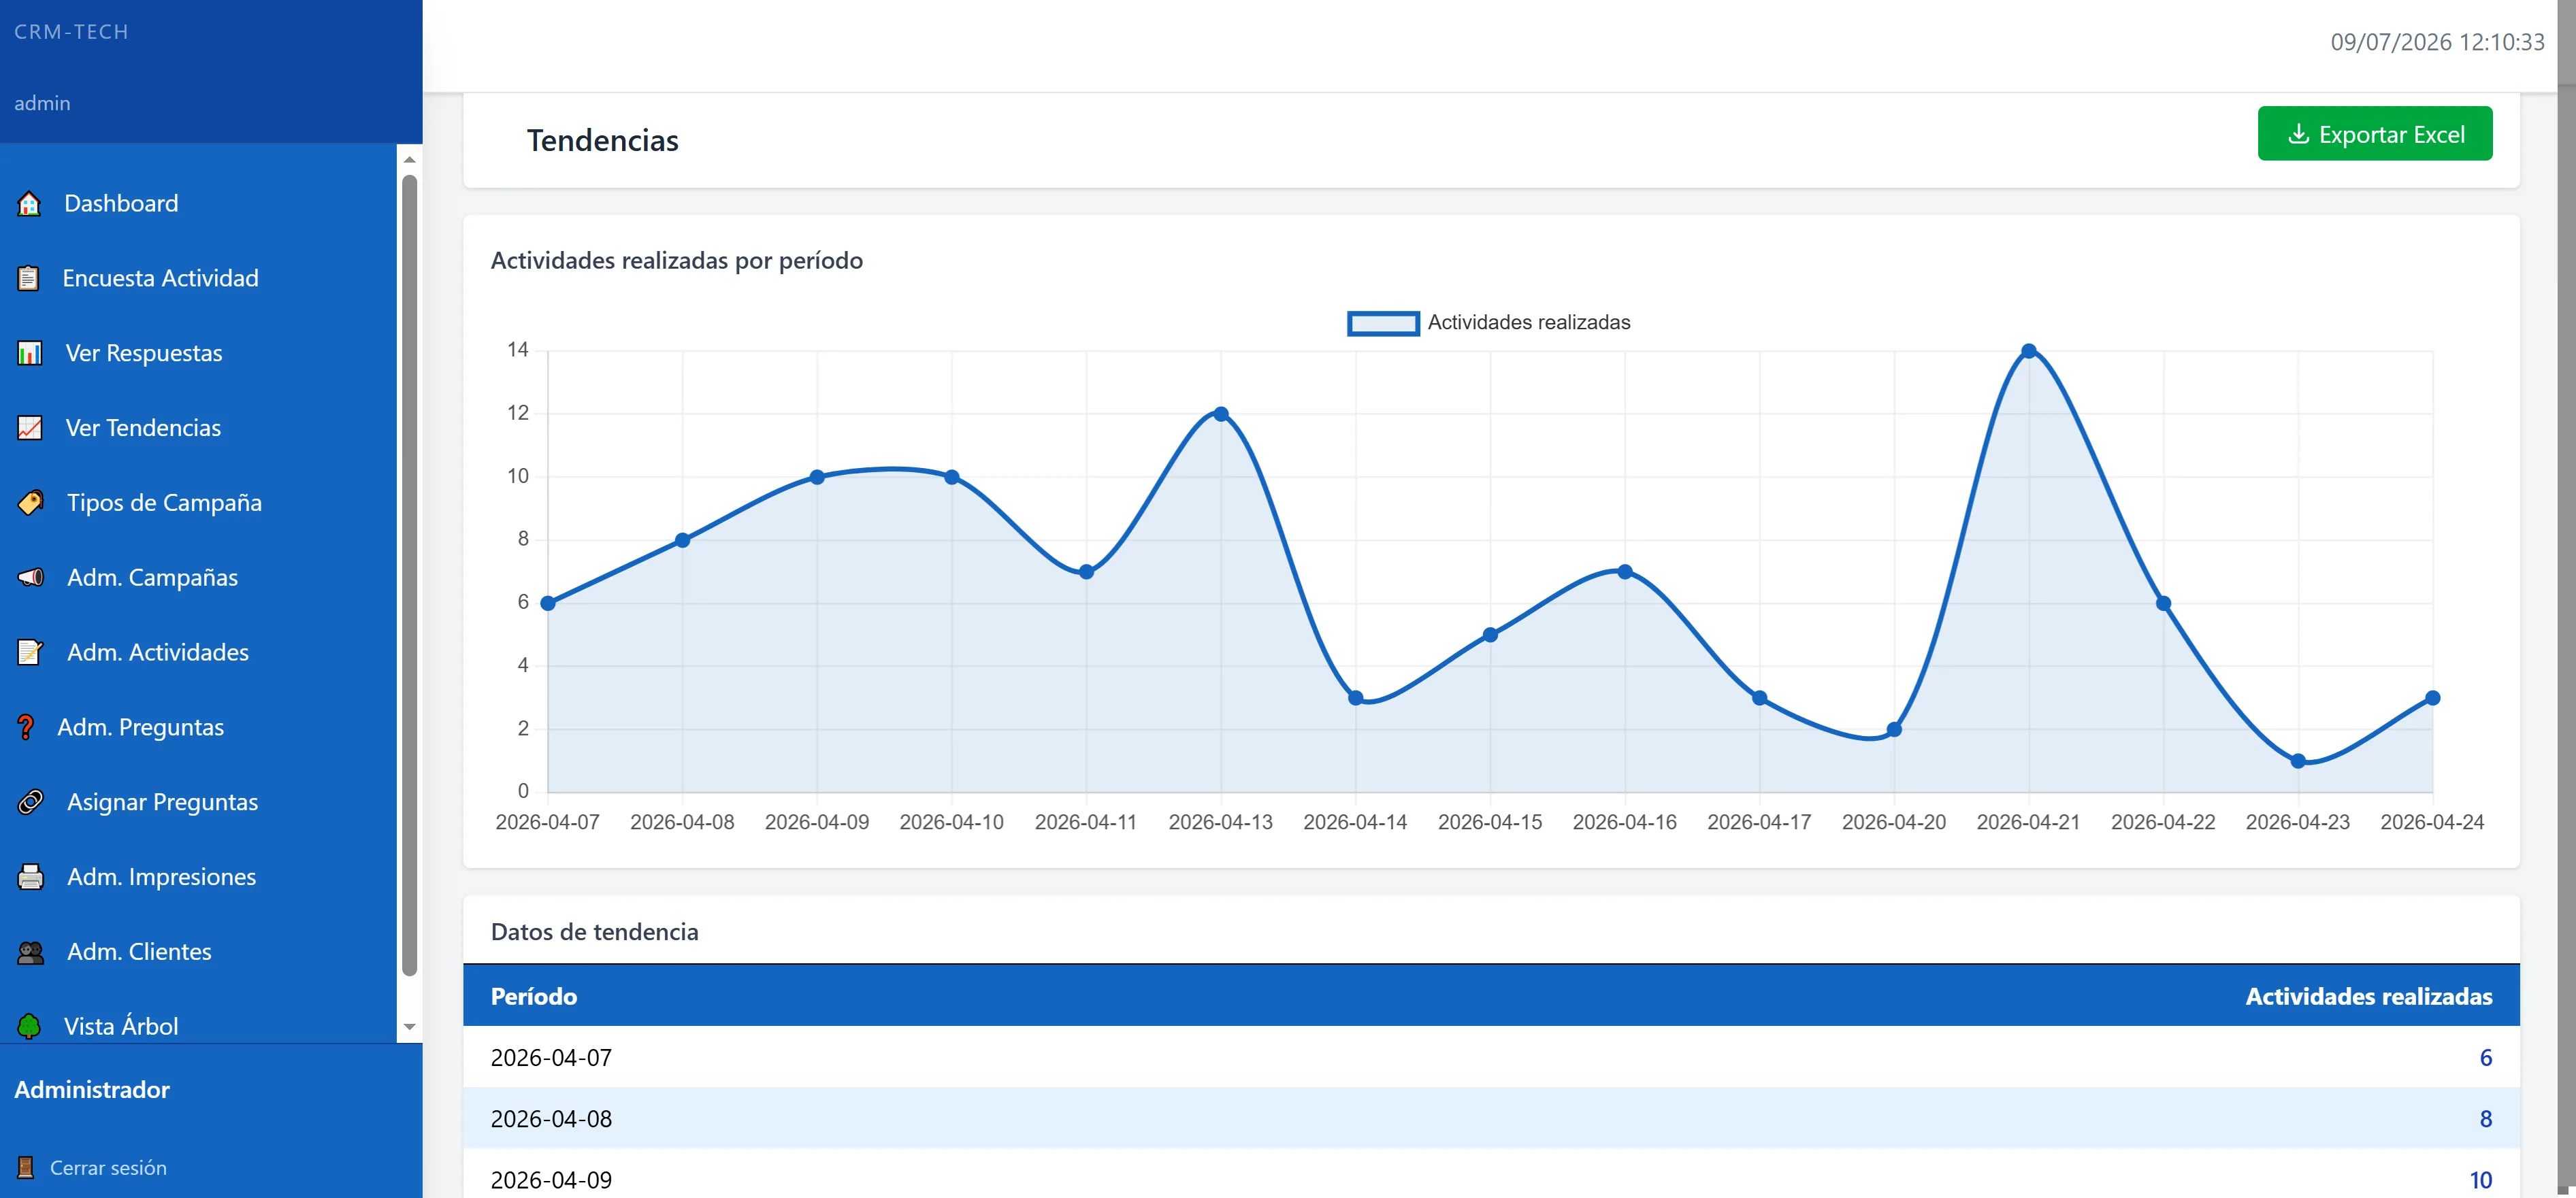The image size is (2576, 1198).
Task: Click sidebar scrollbar up arrow
Action: (409, 160)
